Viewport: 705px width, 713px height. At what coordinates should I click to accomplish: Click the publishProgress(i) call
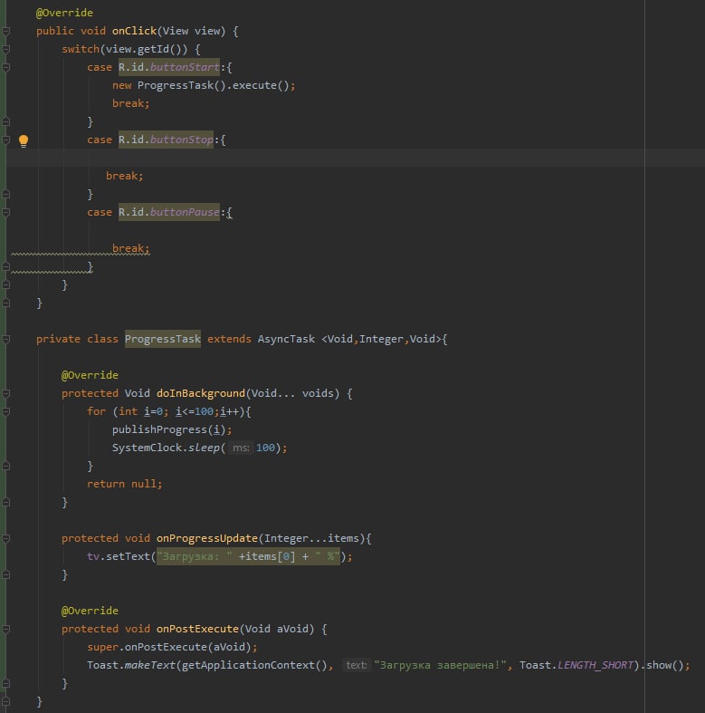pyautogui.click(x=172, y=429)
